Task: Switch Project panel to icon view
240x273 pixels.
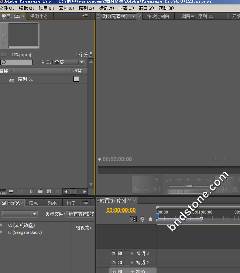Action: point(11,191)
